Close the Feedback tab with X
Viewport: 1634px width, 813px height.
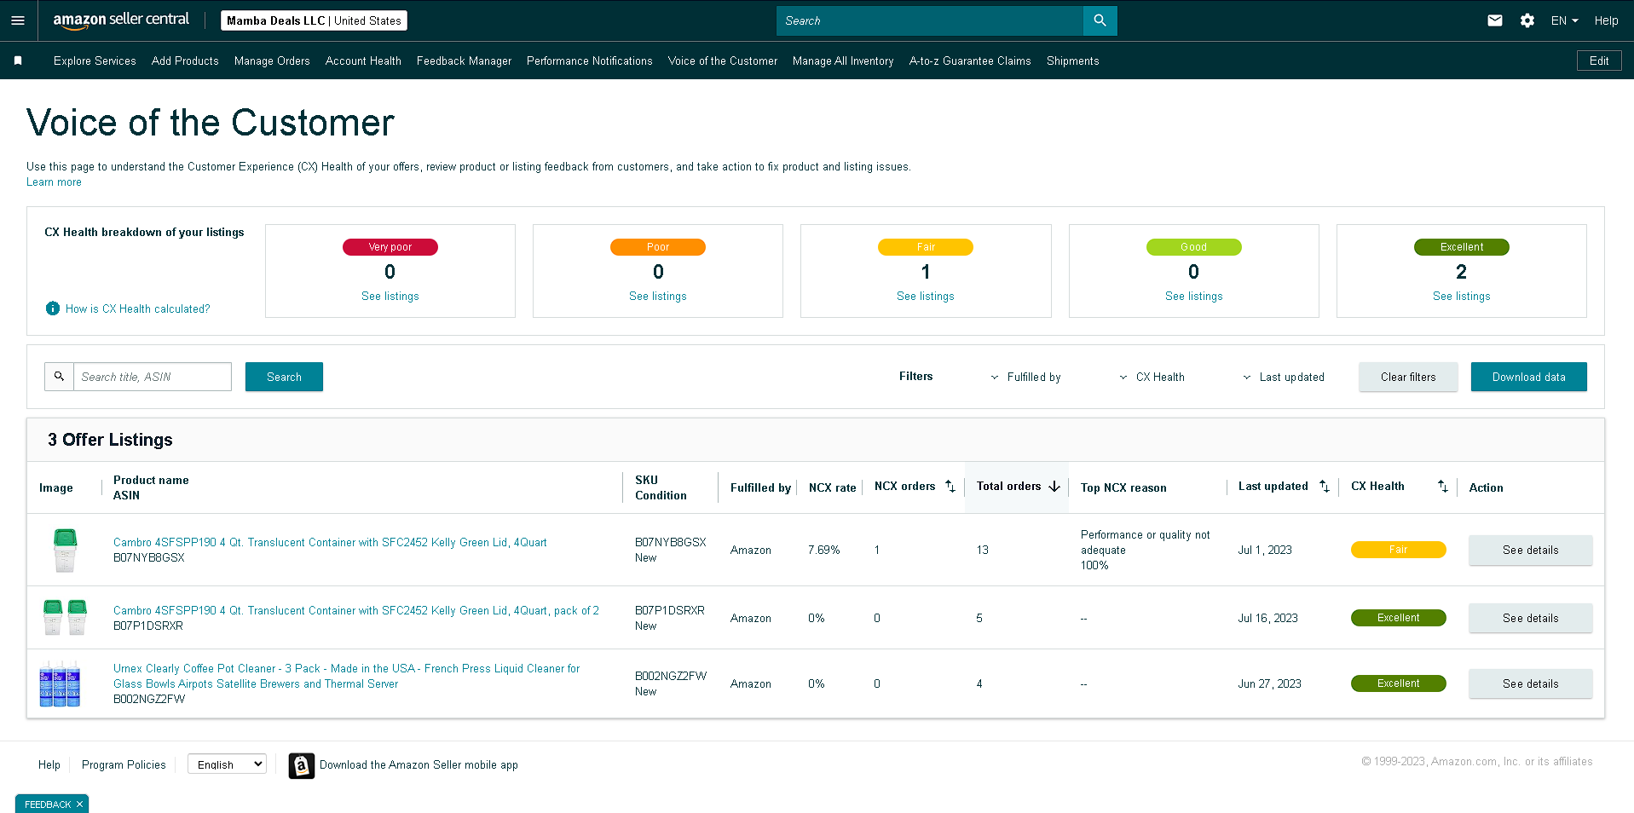tap(79, 804)
